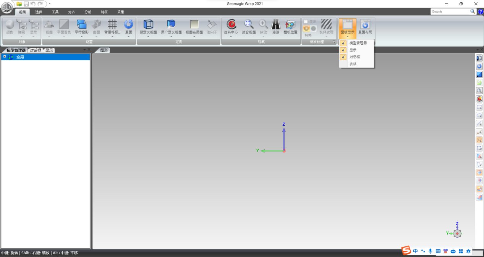Image resolution: width=484 pixels, height=257 pixels.
Task: Click the 视图布局图 icon
Action: (x=194, y=25)
